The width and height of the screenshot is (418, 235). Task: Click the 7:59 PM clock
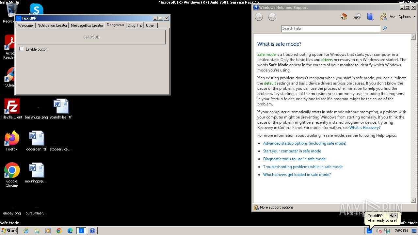(x=401, y=231)
